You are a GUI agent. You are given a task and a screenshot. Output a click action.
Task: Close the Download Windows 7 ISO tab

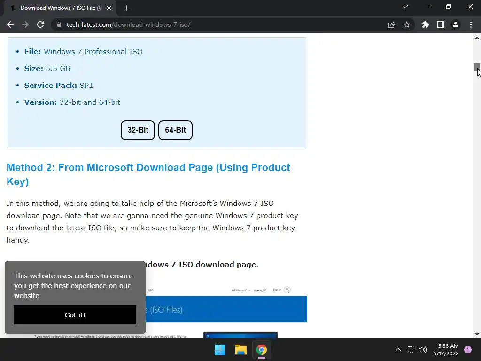click(109, 8)
